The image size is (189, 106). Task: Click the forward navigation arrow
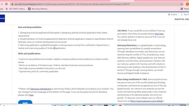[x=1, y=4]
